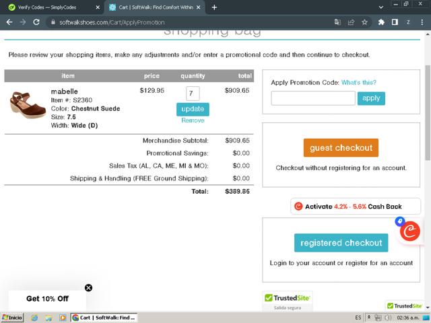The height and width of the screenshot is (323, 431).
Task: Click the Item # S2360 text
Action: 71,100
